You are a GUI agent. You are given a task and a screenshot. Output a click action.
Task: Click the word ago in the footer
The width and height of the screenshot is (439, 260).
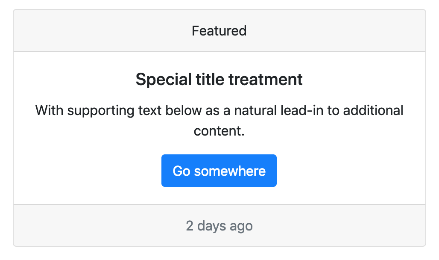click(x=242, y=226)
